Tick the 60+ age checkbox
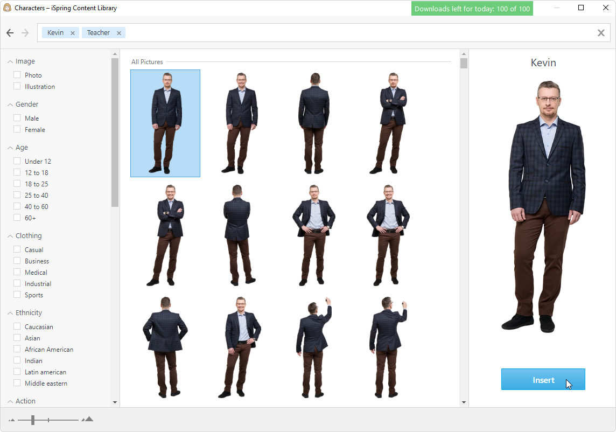Screen dimensions: 616x432 coord(17,218)
